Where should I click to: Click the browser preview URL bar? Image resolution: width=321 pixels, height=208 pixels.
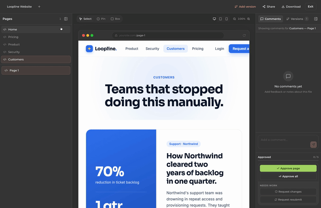(168, 35)
